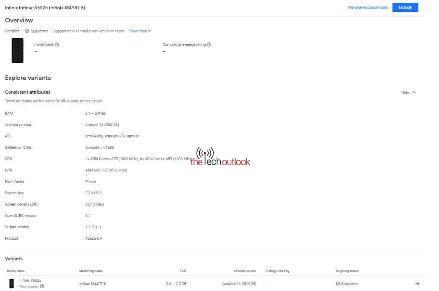
Task: Open Manage exclusion rules
Action: pyautogui.click(x=368, y=7)
